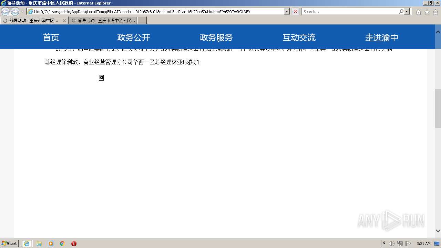Open the 政务公开 navigation item
Viewport: 441px width, 248px height.
coord(134,37)
